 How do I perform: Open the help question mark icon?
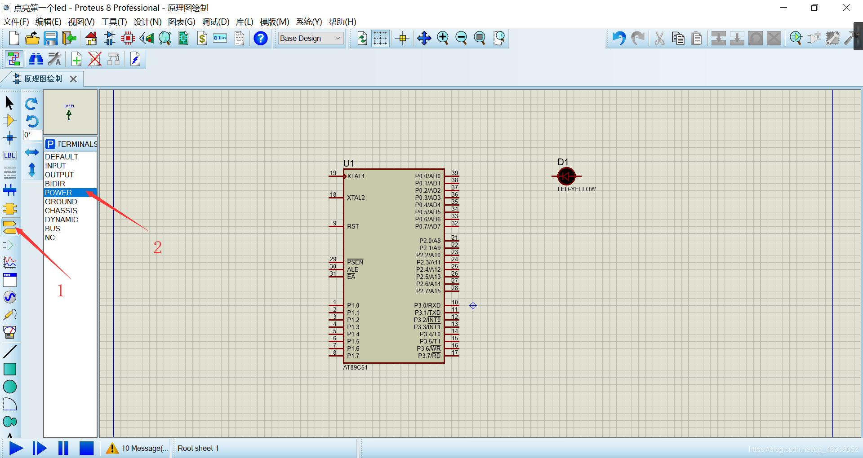[x=261, y=38]
